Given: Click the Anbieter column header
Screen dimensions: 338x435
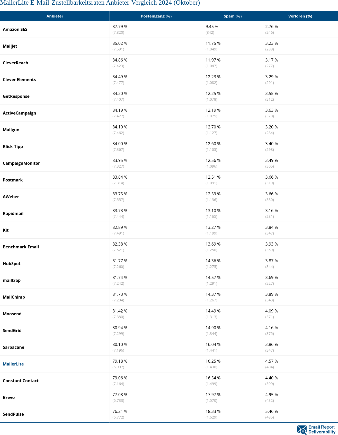Looking at the screenshot, I should tap(55, 16).
